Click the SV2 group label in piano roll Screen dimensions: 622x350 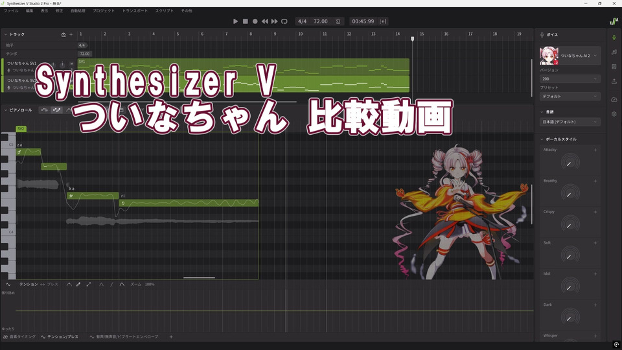(21, 129)
